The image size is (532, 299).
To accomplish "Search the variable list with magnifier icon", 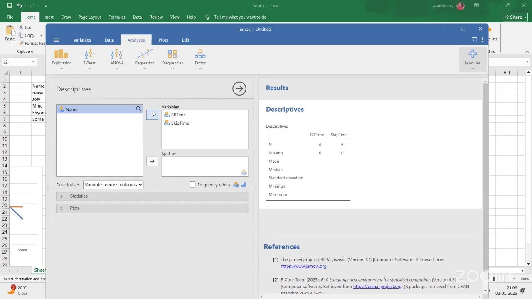I will point(138,109).
